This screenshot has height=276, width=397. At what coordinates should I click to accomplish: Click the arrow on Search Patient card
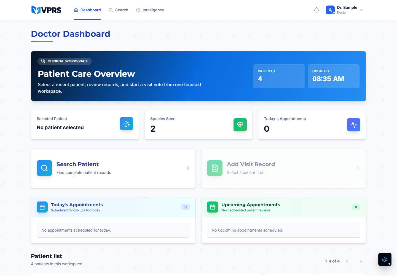pos(187,168)
